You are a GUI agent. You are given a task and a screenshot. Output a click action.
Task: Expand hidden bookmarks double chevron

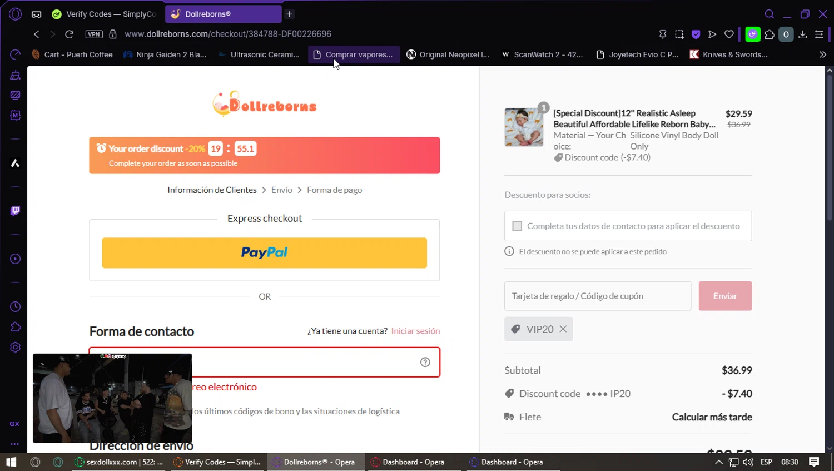pos(823,54)
